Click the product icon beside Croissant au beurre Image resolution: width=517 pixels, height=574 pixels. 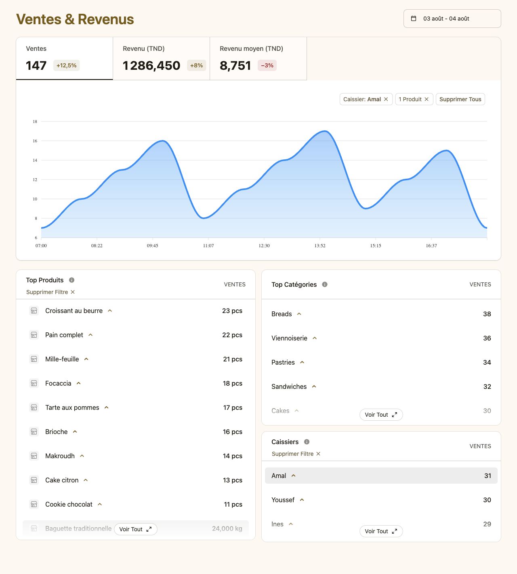34,311
